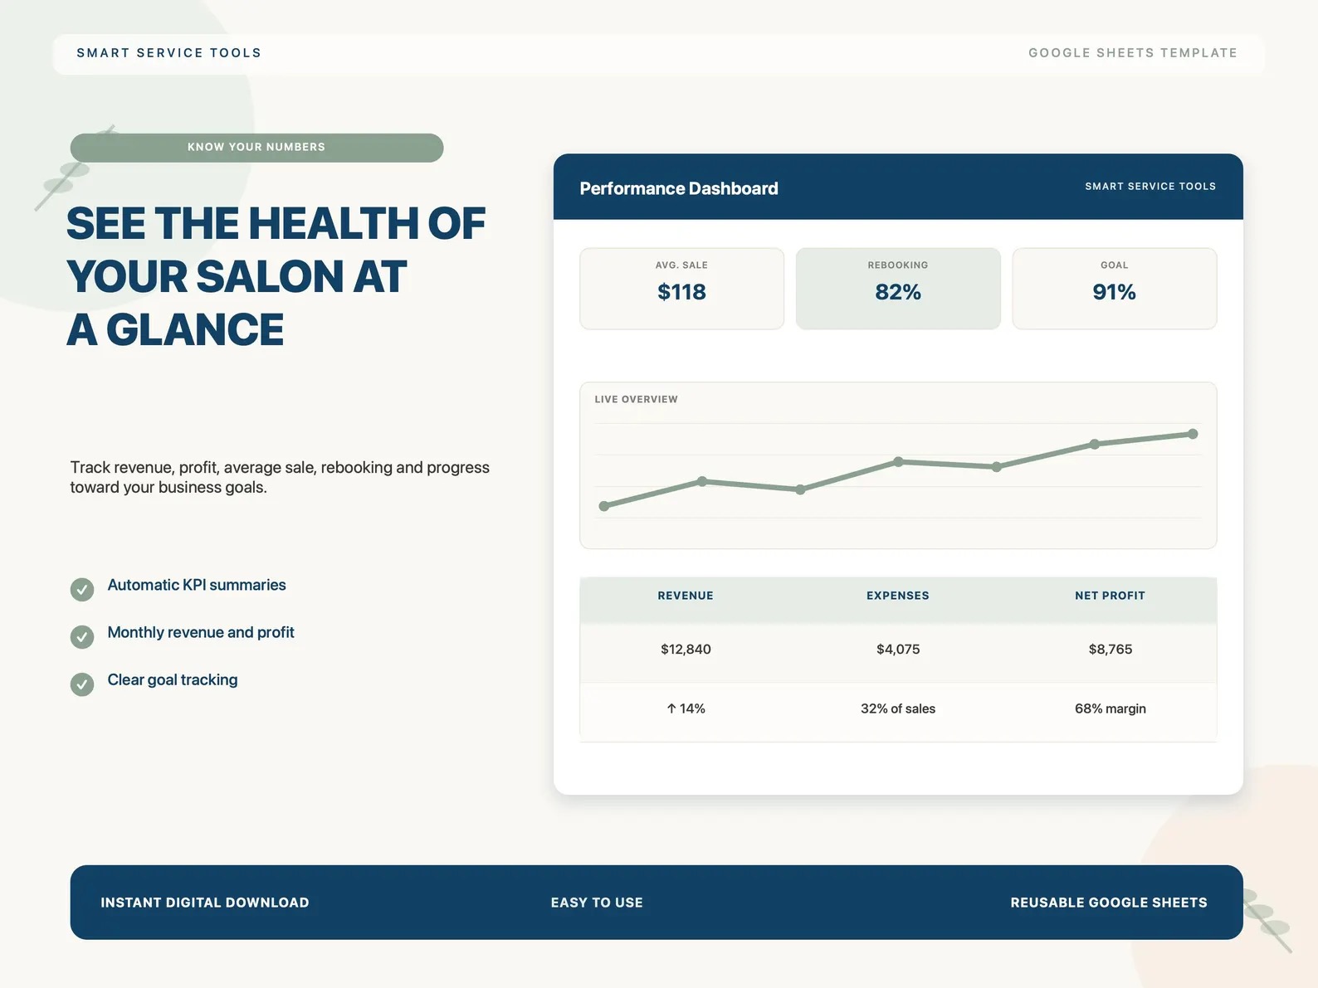Click the Clear goal tracking text
Screen dimensions: 1318x988
point(173,679)
